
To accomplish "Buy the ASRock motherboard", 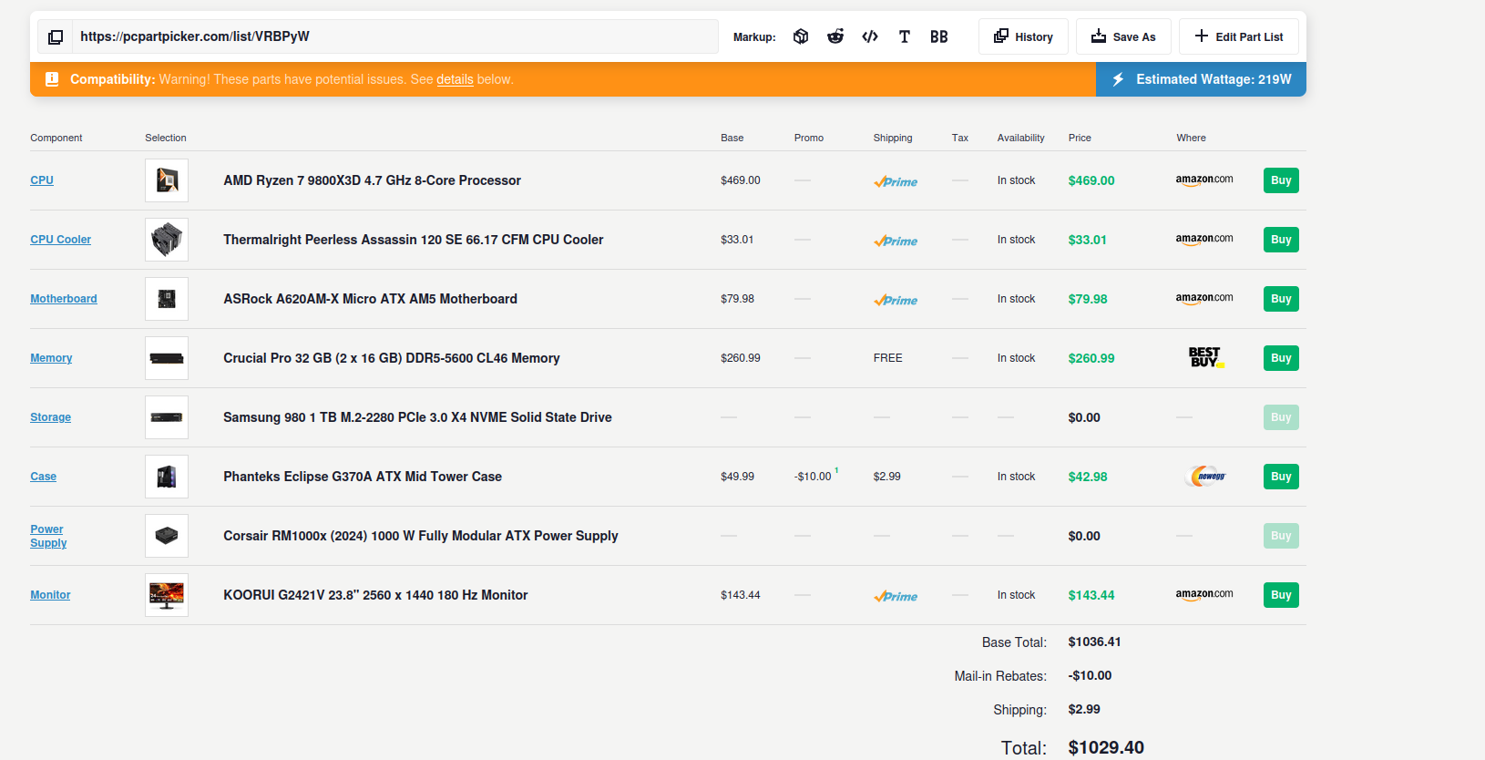I will click(x=1281, y=299).
